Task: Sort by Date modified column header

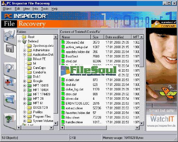Action: pyautogui.click(x=117, y=37)
